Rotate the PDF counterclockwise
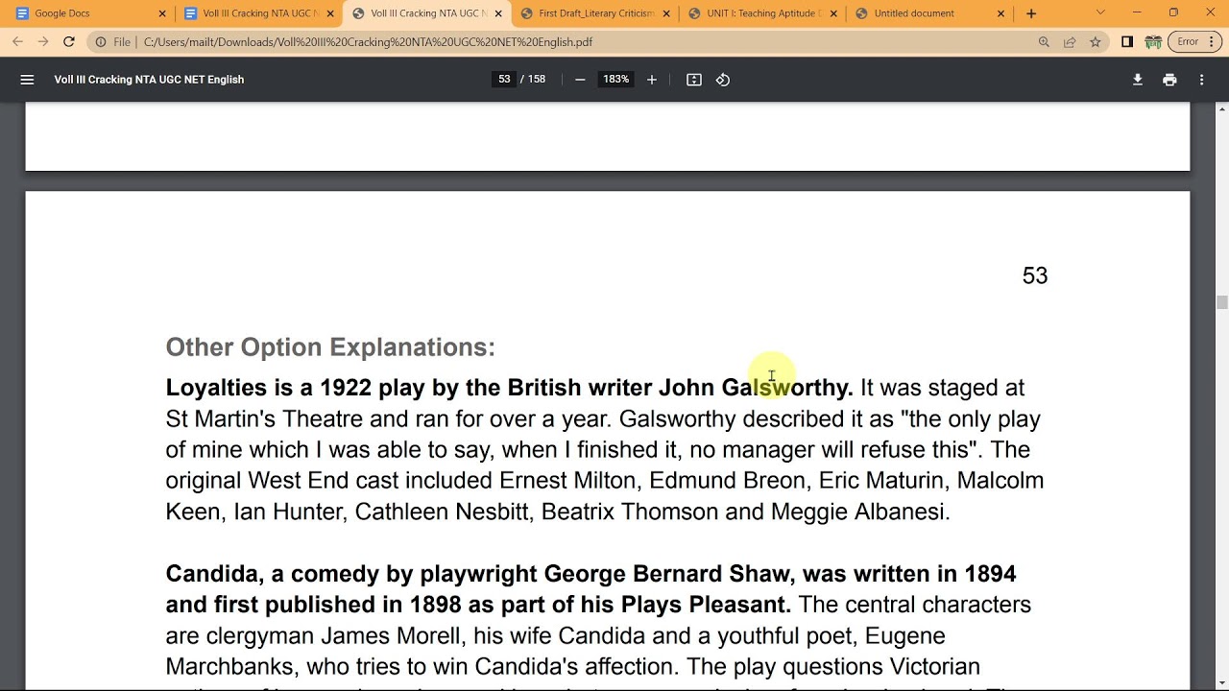1229x691 pixels. (x=723, y=80)
